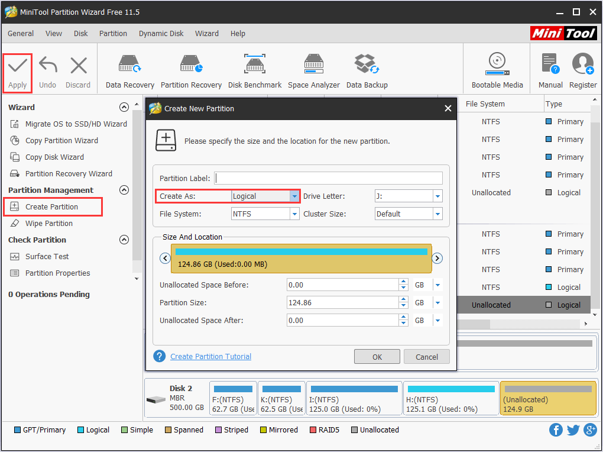
Task: Change unit for Unallocated Space Before
Action: click(437, 285)
